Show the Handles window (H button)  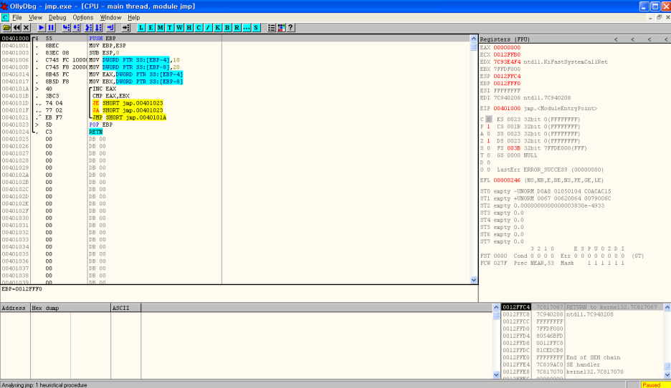click(189, 28)
